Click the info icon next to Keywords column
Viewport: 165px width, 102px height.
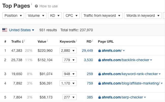tap(77, 41)
